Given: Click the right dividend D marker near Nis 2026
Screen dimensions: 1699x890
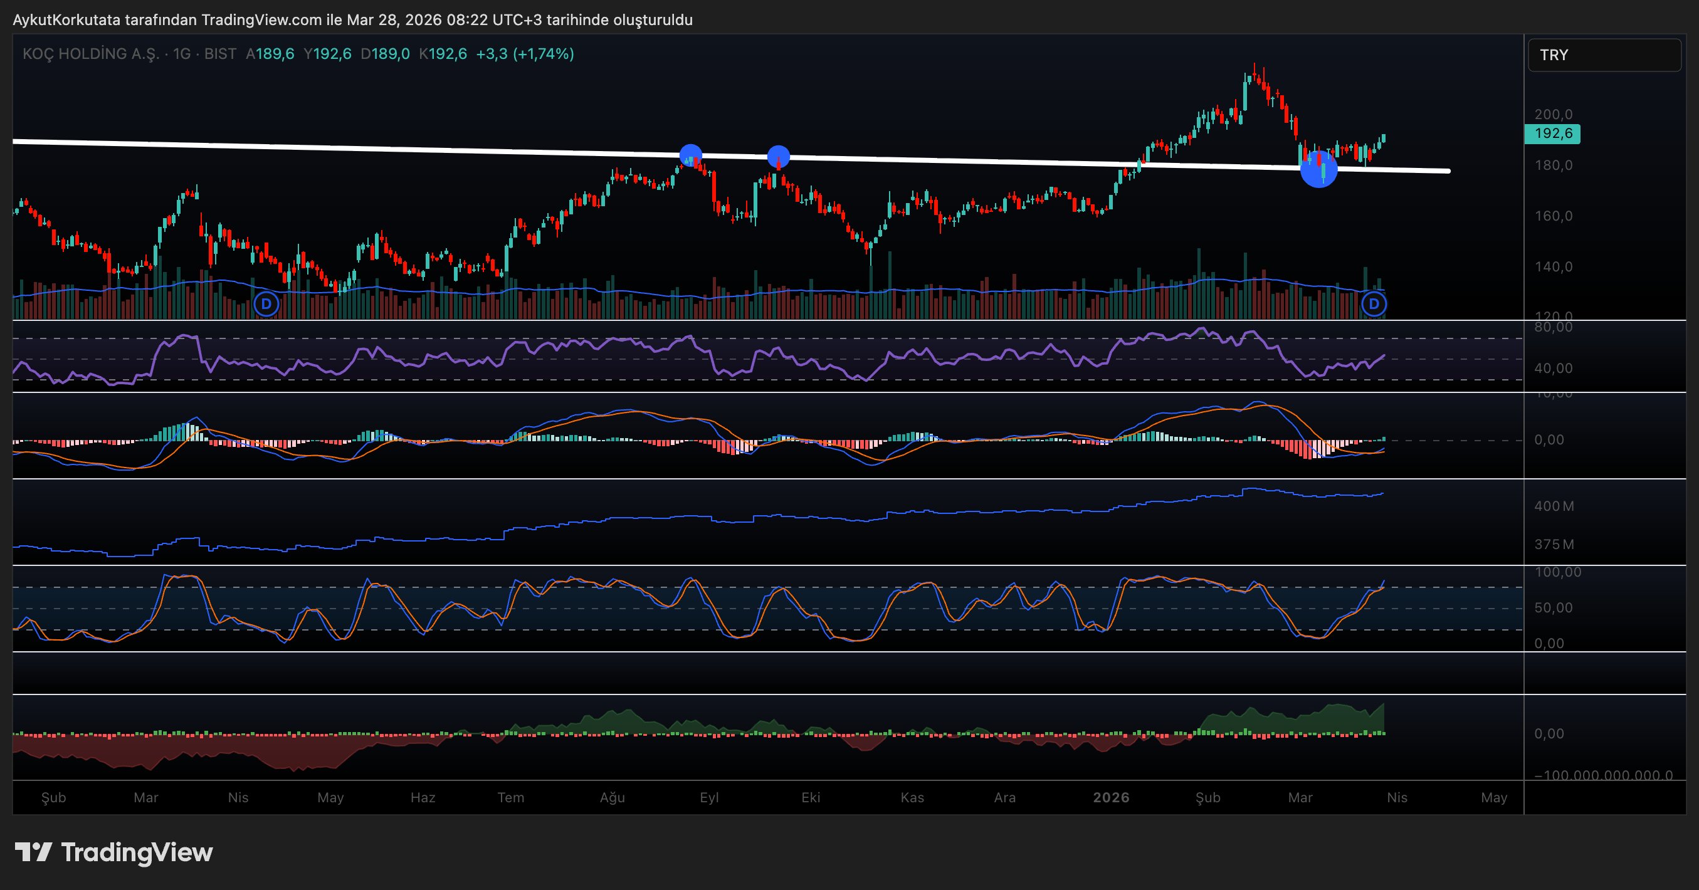Looking at the screenshot, I should click(x=1374, y=304).
